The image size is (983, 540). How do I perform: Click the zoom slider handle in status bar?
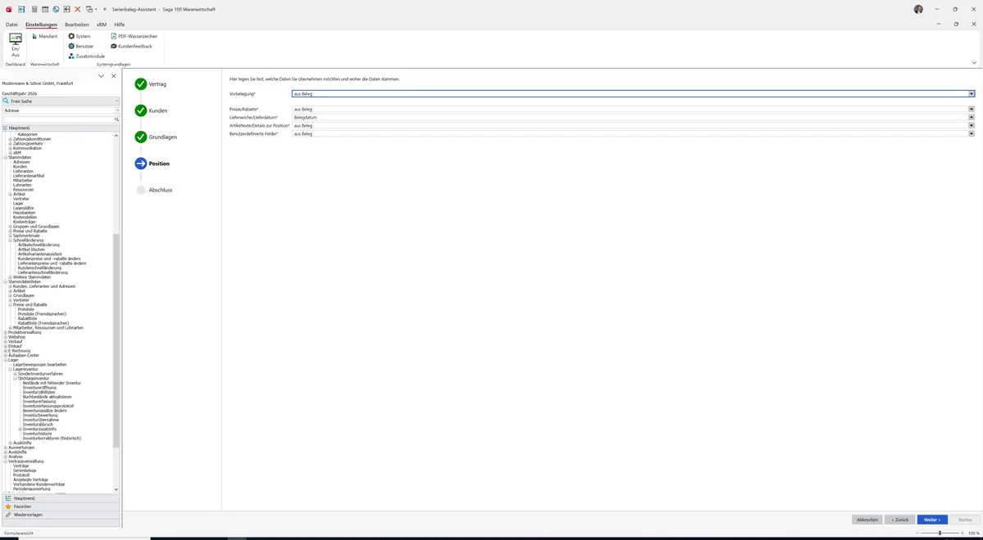(939, 533)
